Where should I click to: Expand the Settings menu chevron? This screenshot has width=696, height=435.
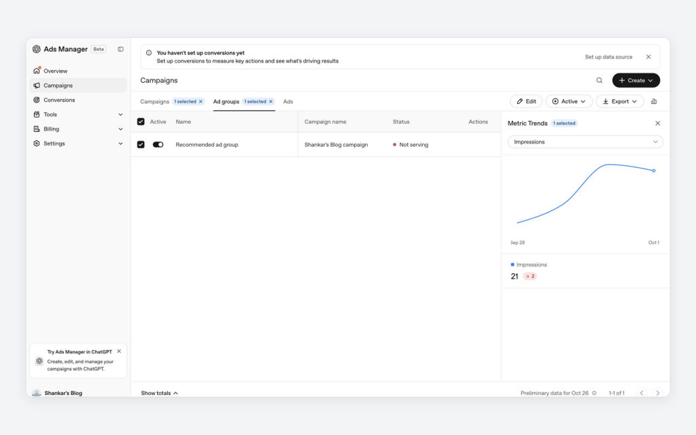coord(120,143)
